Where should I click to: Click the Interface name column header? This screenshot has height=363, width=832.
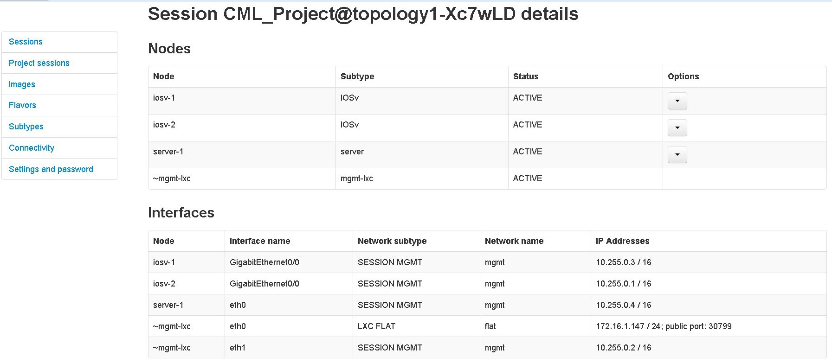(x=260, y=241)
